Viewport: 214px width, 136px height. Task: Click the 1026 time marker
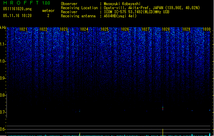125,29
